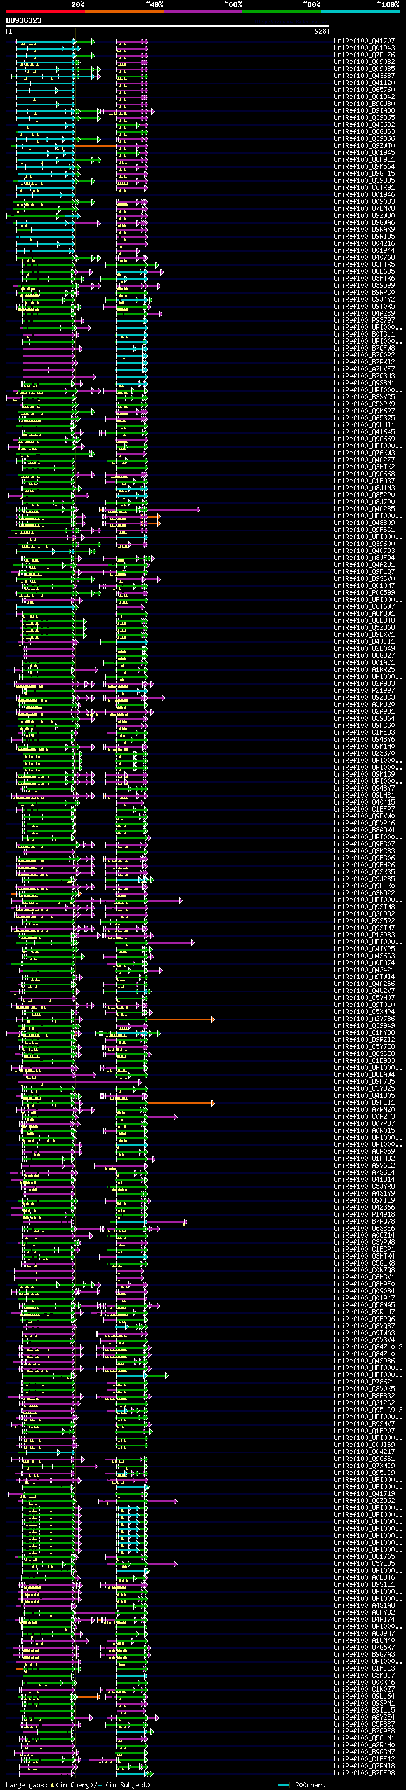Select the UniRef100_Q948Y6 label
This screenshot has width=406, height=1790.
click(x=364, y=739)
